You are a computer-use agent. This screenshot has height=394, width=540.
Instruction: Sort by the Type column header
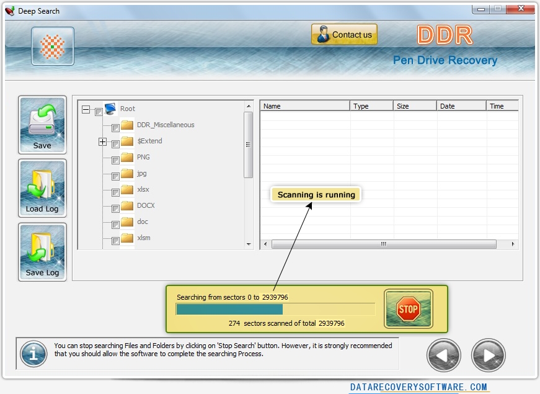pyautogui.click(x=371, y=106)
